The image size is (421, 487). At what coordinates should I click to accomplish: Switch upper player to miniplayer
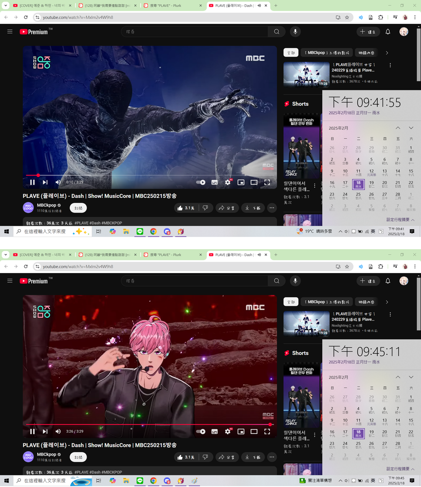(241, 182)
